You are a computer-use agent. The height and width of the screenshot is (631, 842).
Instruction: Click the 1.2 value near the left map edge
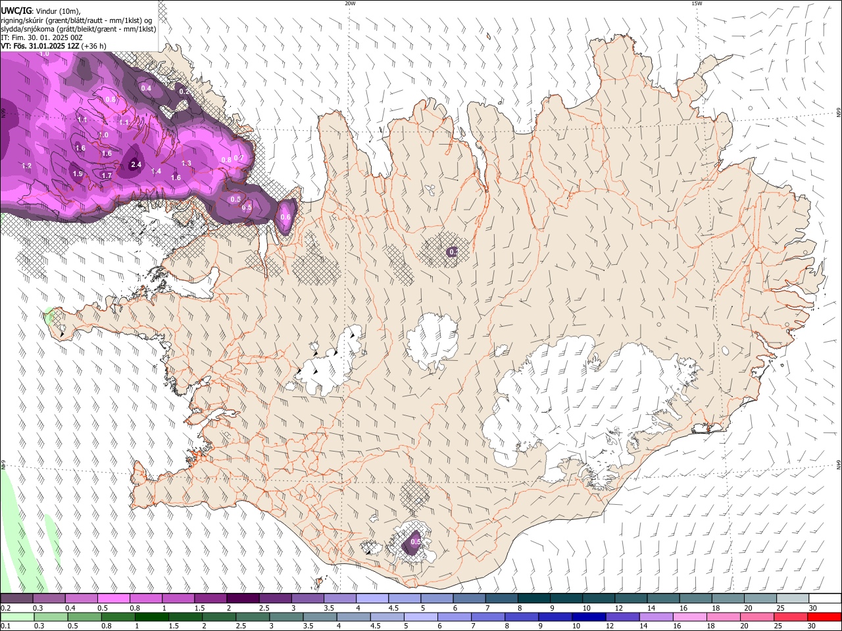click(27, 166)
